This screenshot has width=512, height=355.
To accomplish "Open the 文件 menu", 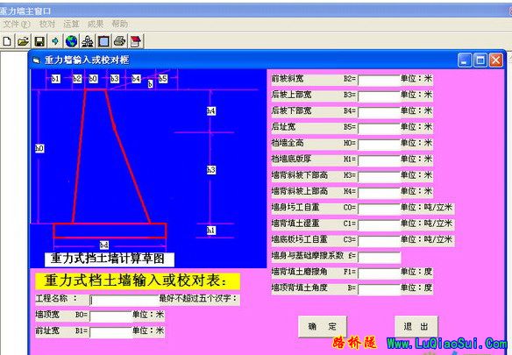I will tap(17, 24).
